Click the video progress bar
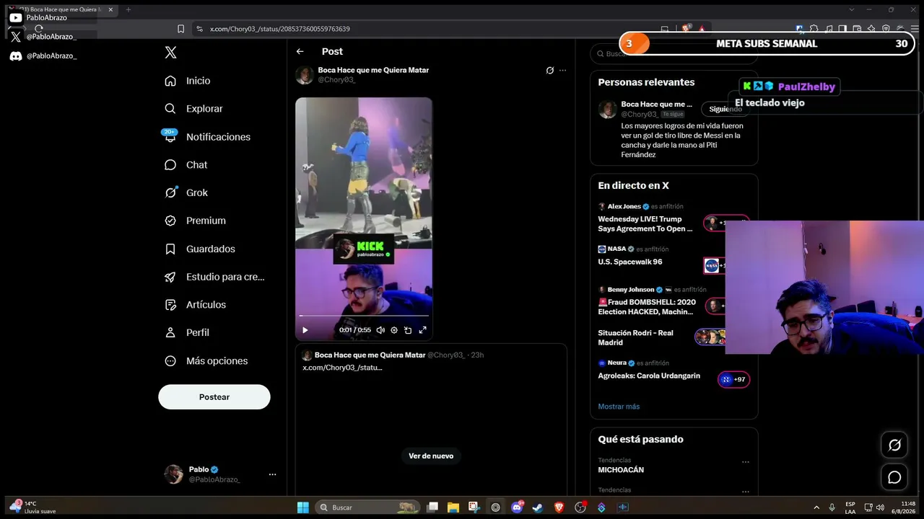Image resolution: width=924 pixels, height=519 pixels. pyautogui.click(x=364, y=316)
